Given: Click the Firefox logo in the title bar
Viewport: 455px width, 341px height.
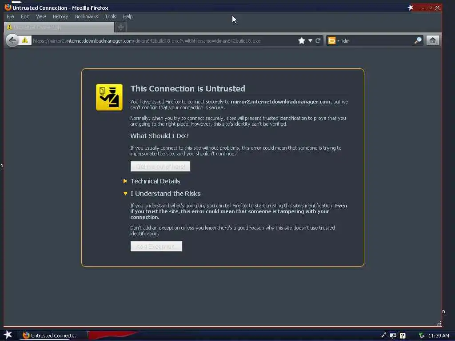Looking at the screenshot, I should 8,7.
